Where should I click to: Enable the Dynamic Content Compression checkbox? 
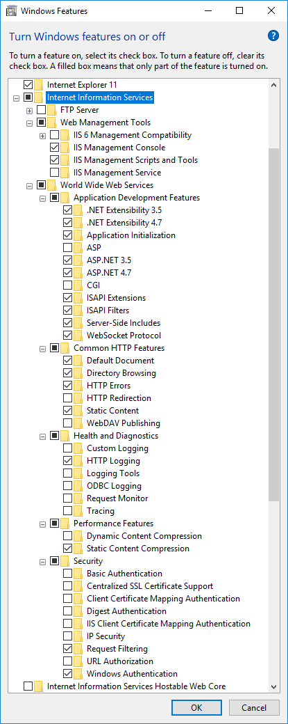click(x=67, y=536)
